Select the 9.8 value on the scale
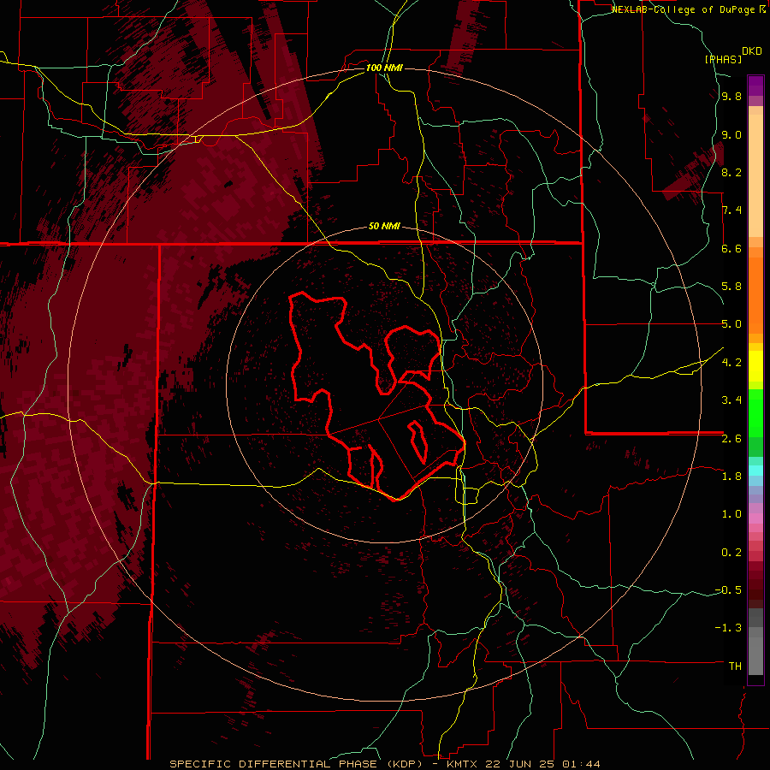770x770 pixels. point(731,96)
